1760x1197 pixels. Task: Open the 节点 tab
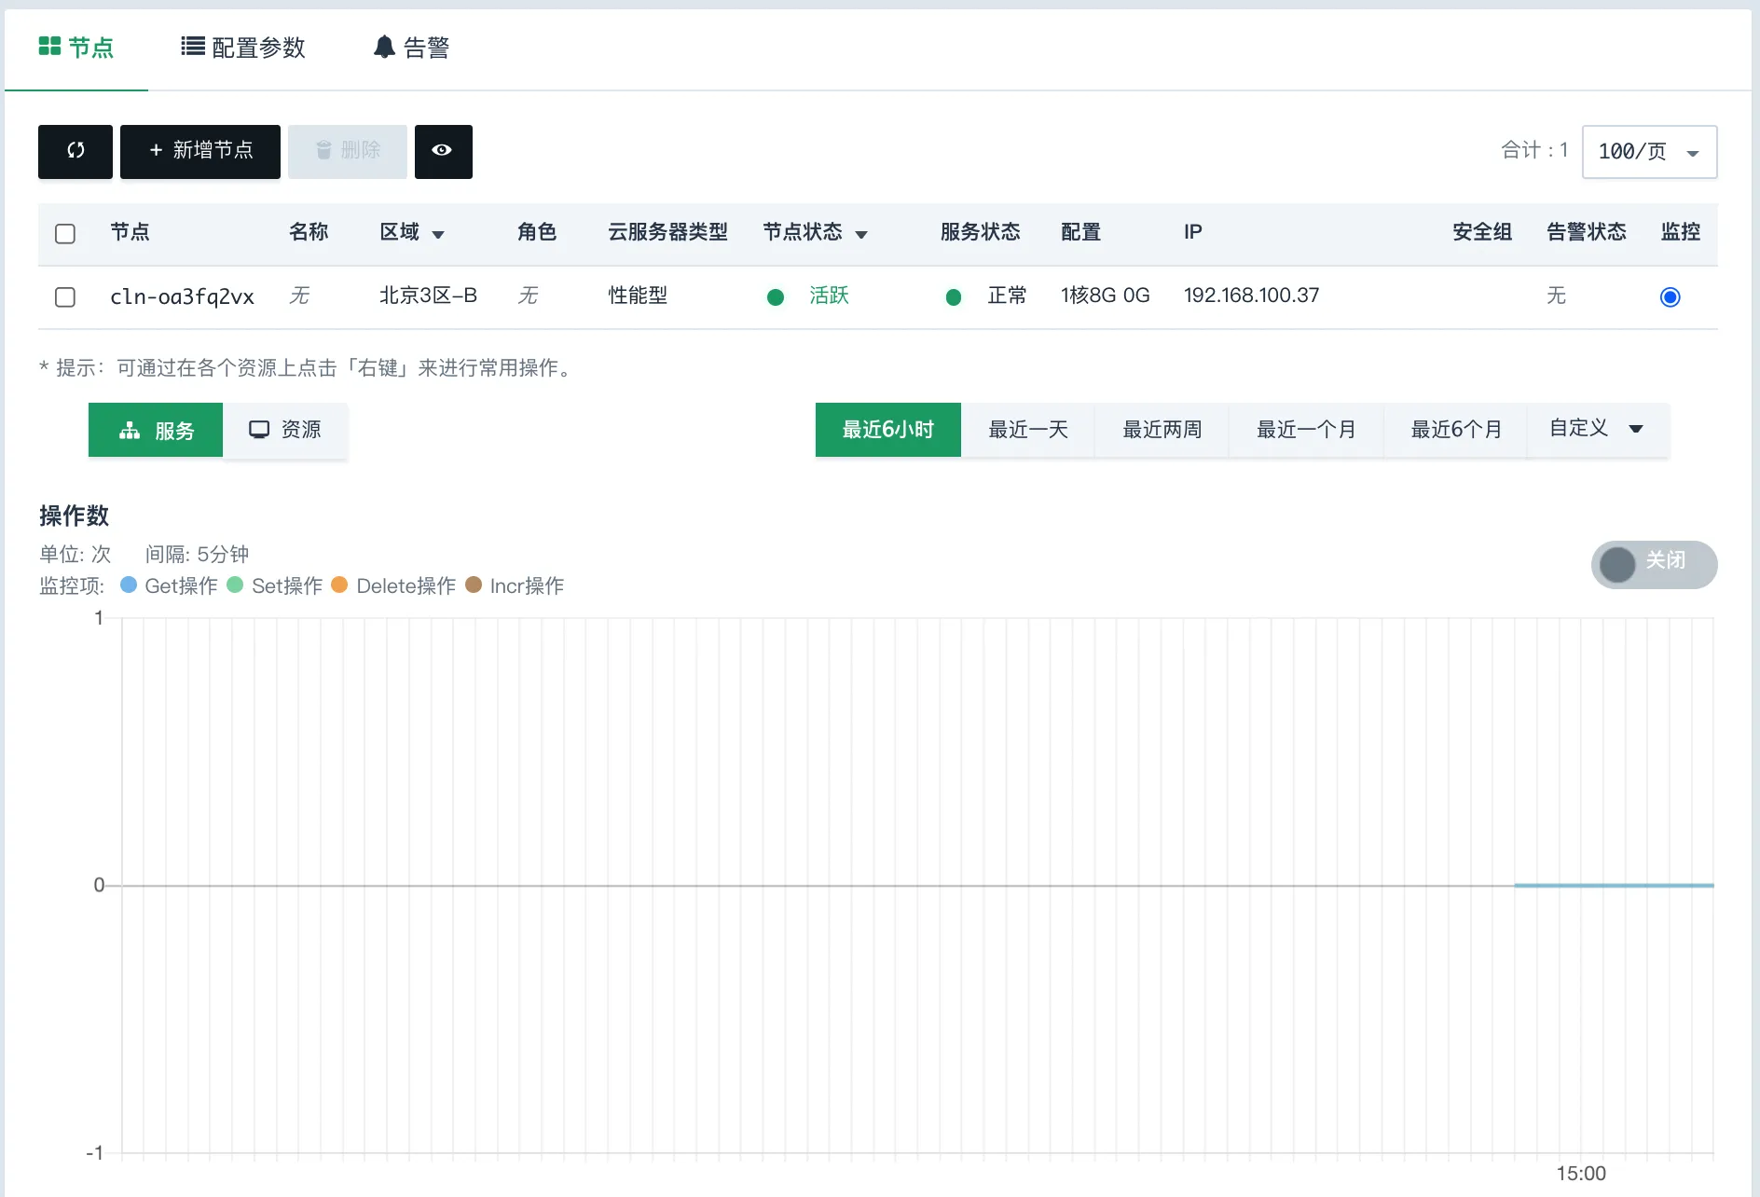tap(76, 48)
